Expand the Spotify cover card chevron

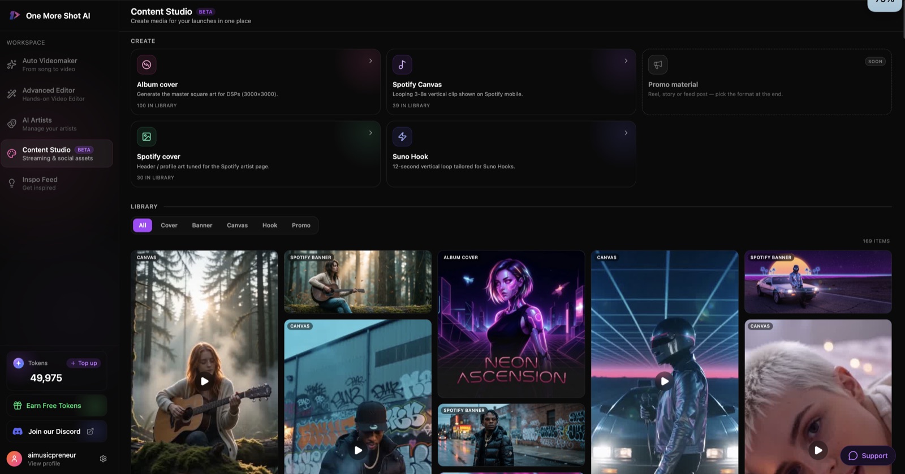point(370,133)
